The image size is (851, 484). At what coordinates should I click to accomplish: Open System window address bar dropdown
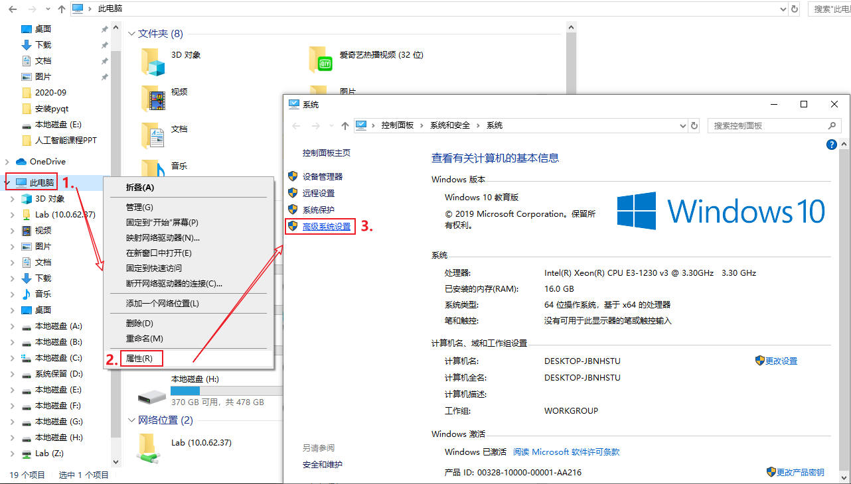[682, 125]
